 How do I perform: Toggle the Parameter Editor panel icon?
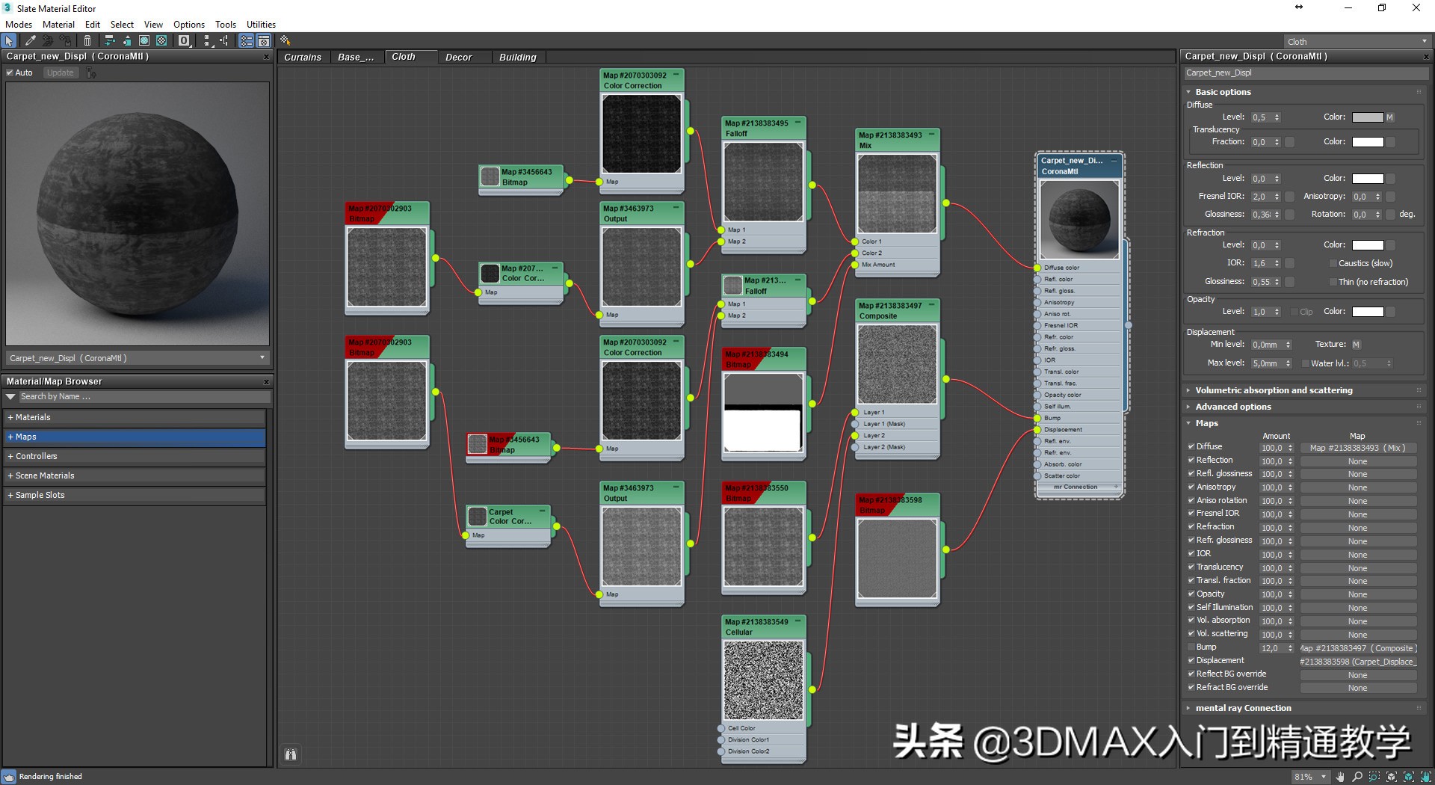coord(264,41)
